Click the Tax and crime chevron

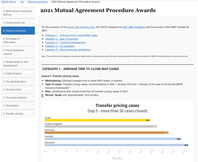pyautogui.click(x=3, y=89)
